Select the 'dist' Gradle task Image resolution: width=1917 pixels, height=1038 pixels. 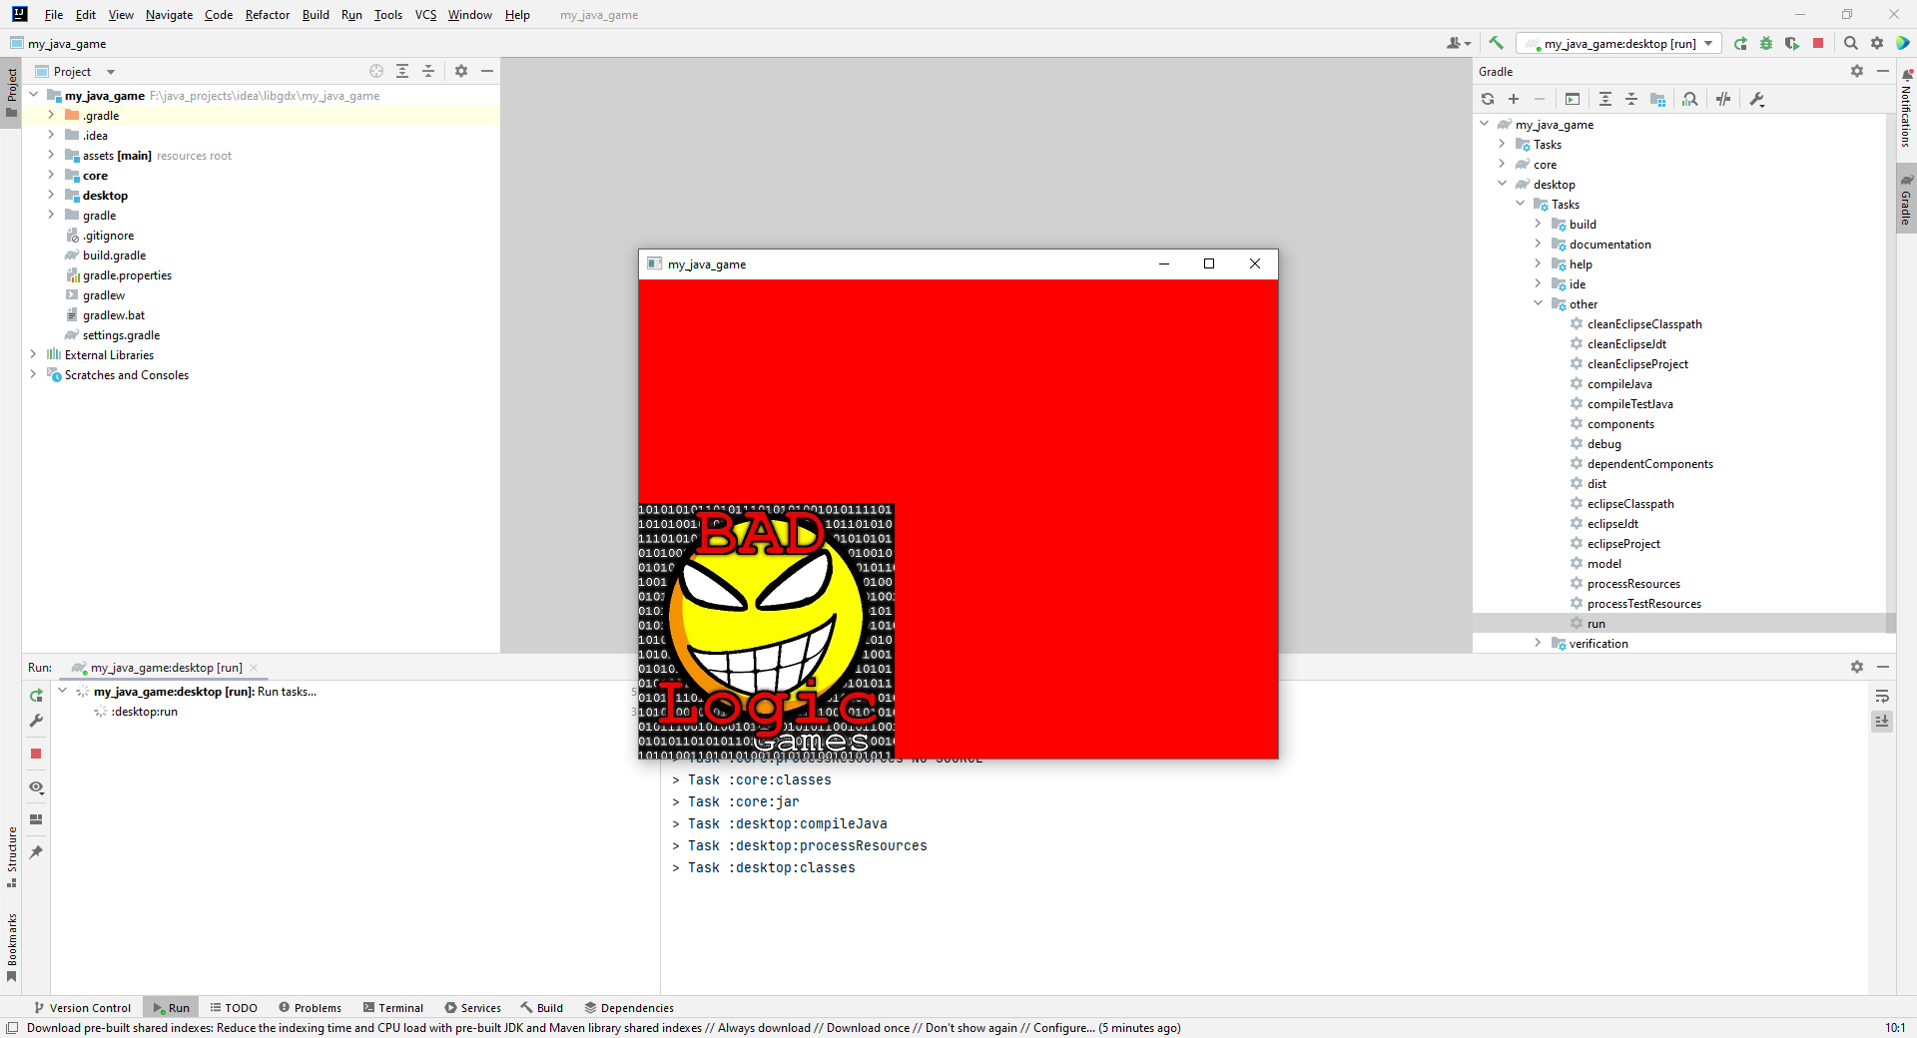(x=1597, y=484)
